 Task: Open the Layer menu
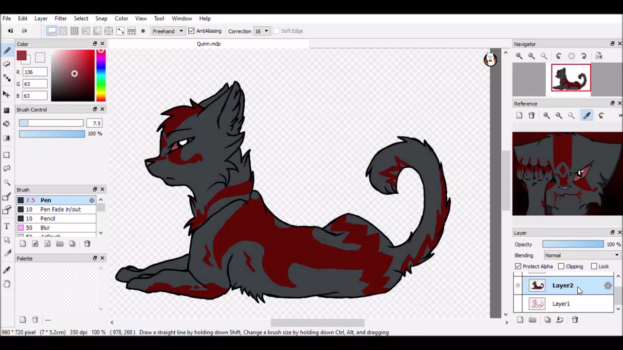pos(41,18)
